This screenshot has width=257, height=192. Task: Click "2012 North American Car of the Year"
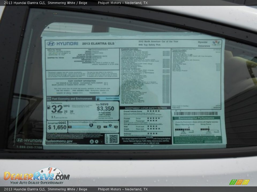[158, 42]
